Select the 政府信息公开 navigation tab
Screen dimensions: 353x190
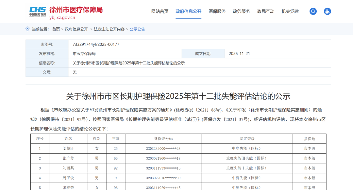(x=188, y=11)
